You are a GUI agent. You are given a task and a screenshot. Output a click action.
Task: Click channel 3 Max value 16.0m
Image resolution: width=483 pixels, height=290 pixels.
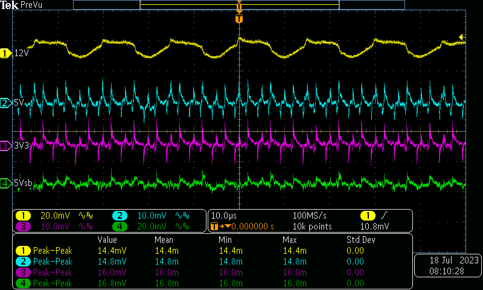coord(295,272)
